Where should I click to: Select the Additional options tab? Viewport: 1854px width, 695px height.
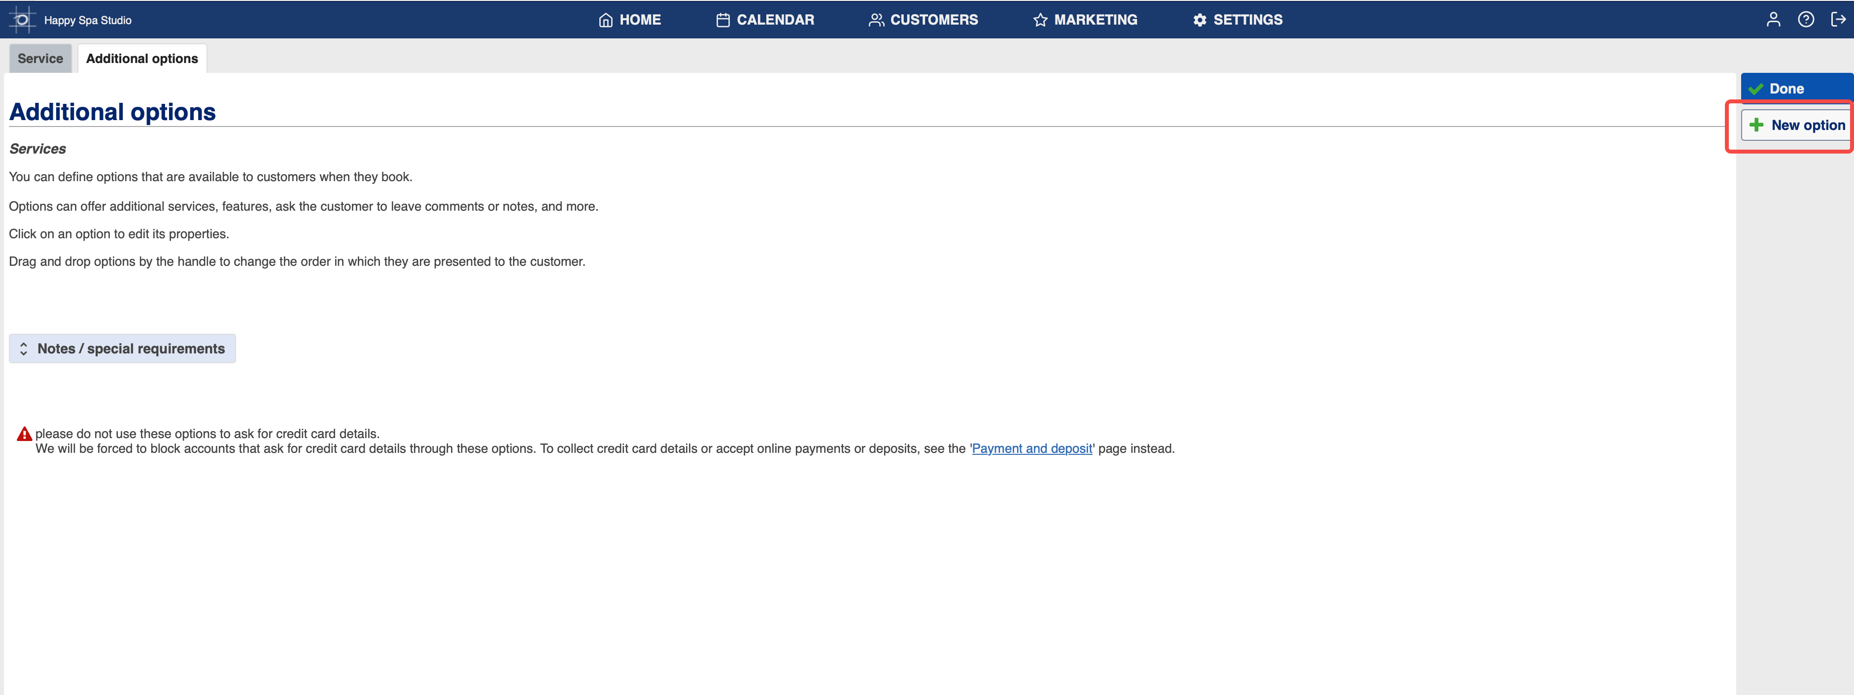(142, 59)
